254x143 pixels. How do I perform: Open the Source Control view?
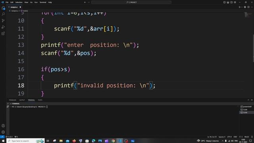(3, 21)
